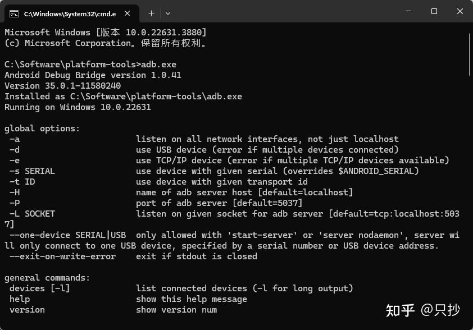Click the "devices [-l]" command text

click(39, 288)
